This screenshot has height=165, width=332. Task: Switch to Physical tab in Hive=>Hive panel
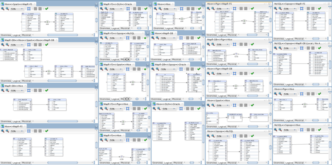[179, 28]
